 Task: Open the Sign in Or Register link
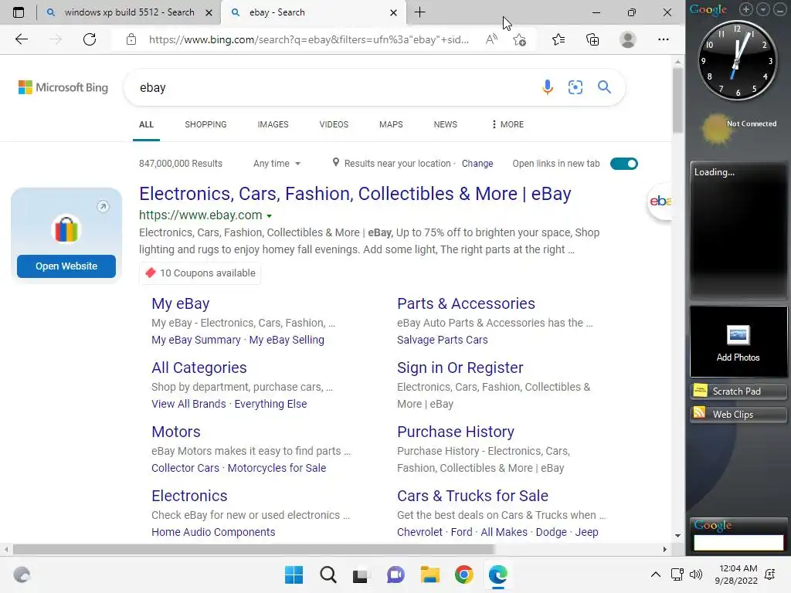coord(460,368)
